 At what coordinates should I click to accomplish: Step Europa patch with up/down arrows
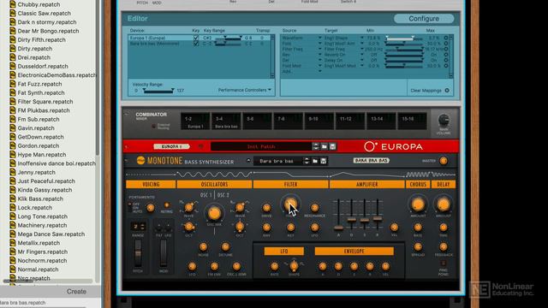coord(316,146)
